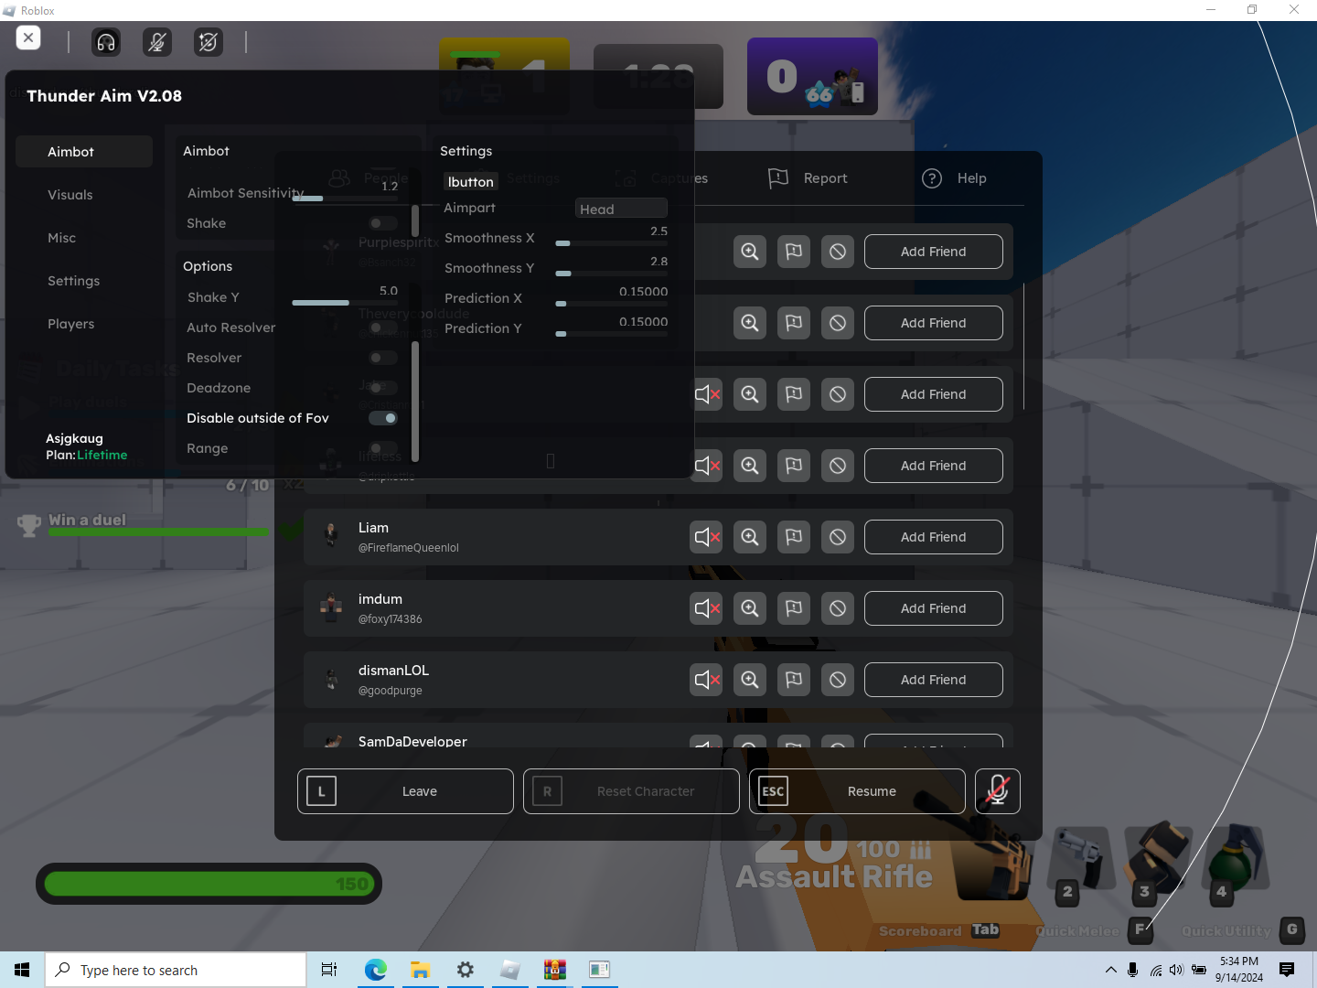
Task: Add imdum as a friend
Action: tap(934, 608)
